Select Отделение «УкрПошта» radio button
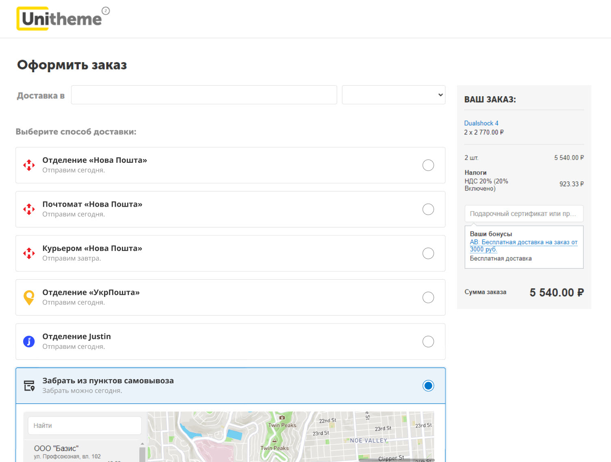This screenshot has height=462, width=611. (x=428, y=298)
